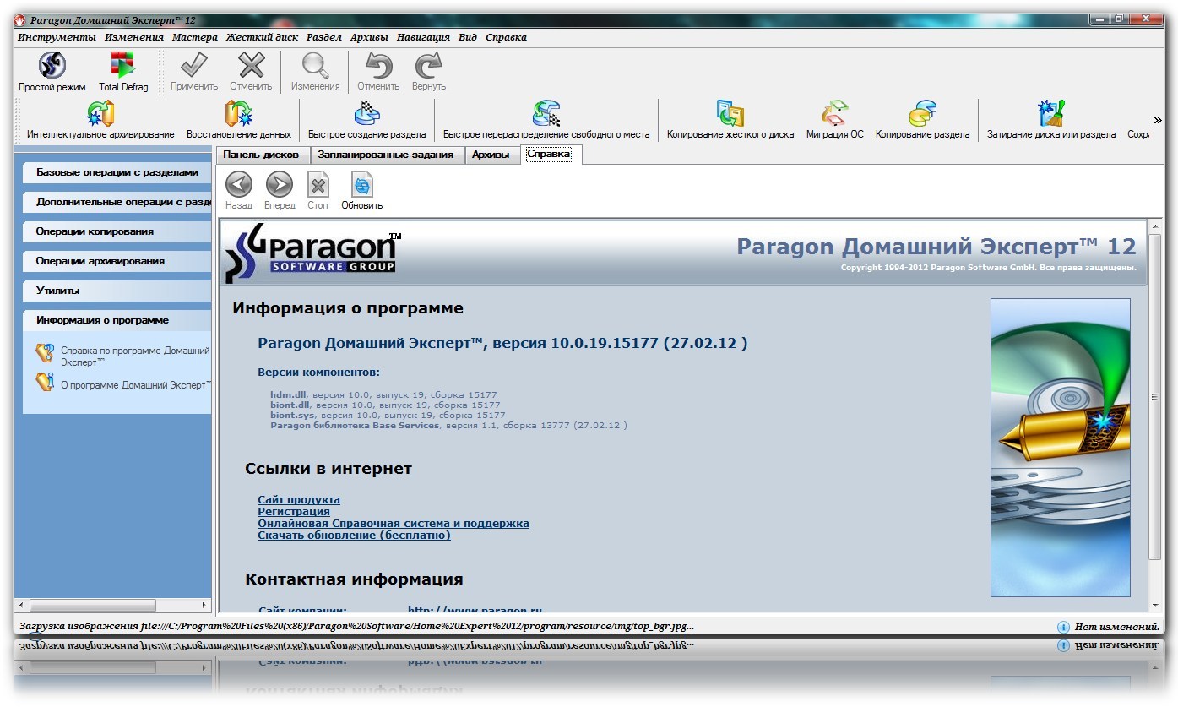Expand the Операции копирования section
The height and width of the screenshot is (707, 1178).
point(117,231)
